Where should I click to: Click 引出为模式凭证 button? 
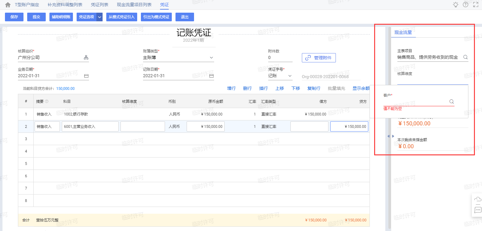(x=156, y=17)
